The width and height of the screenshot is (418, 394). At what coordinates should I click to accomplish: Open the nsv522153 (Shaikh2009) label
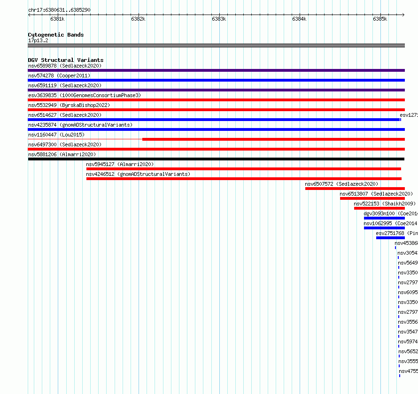click(x=385, y=204)
